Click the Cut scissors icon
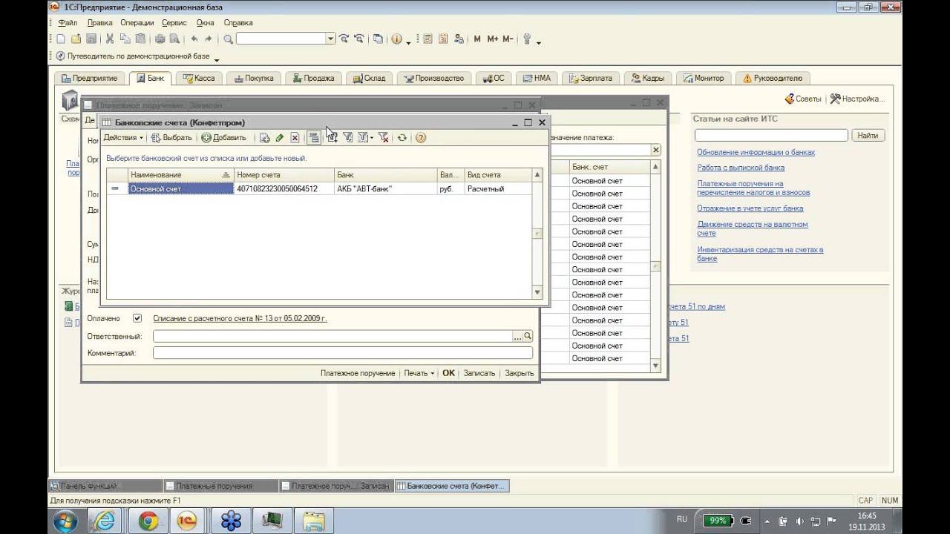 click(110, 39)
